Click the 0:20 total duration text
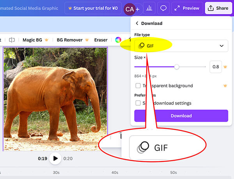The height and width of the screenshot is (179, 234). tap(68, 158)
